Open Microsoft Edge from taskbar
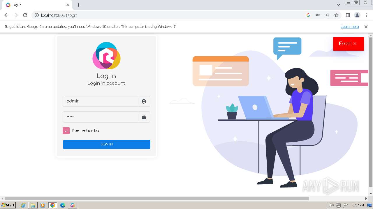The image size is (373, 209). click(x=63, y=205)
